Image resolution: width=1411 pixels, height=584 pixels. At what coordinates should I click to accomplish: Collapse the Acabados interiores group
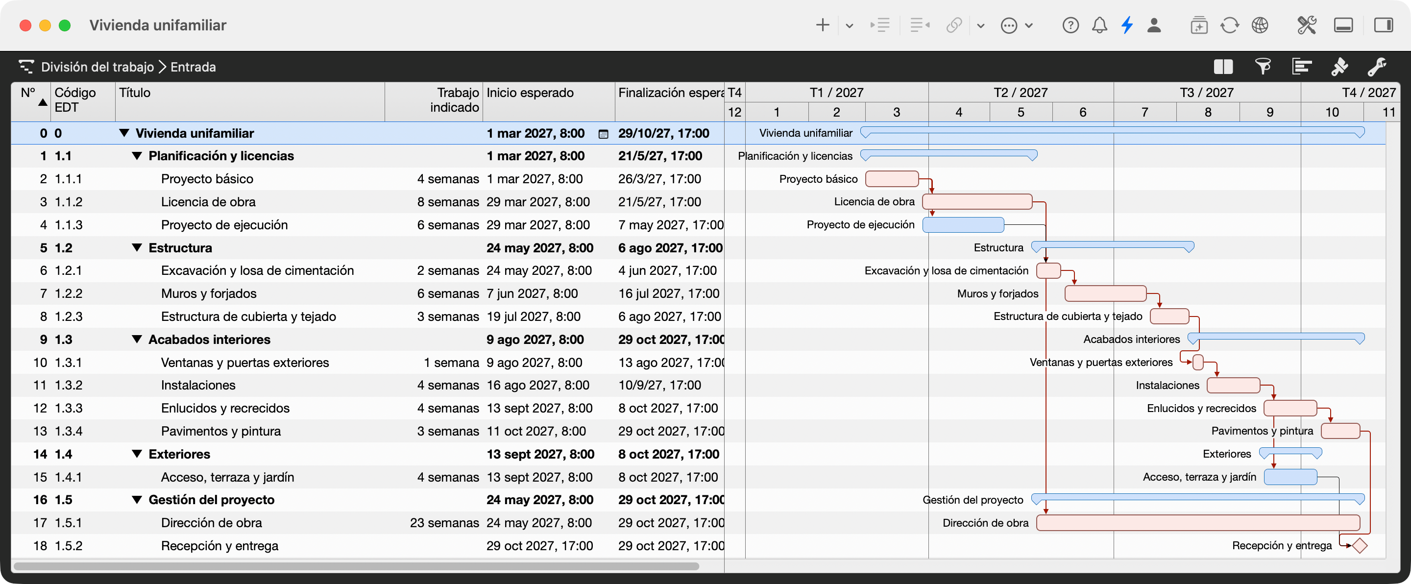[x=138, y=340]
